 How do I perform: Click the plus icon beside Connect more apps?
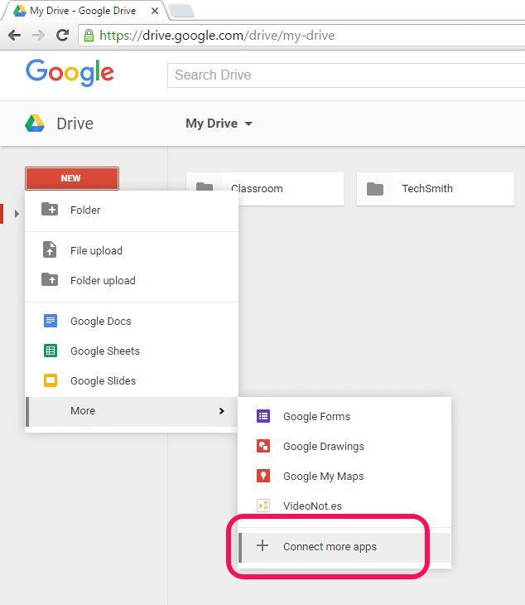(x=262, y=545)
